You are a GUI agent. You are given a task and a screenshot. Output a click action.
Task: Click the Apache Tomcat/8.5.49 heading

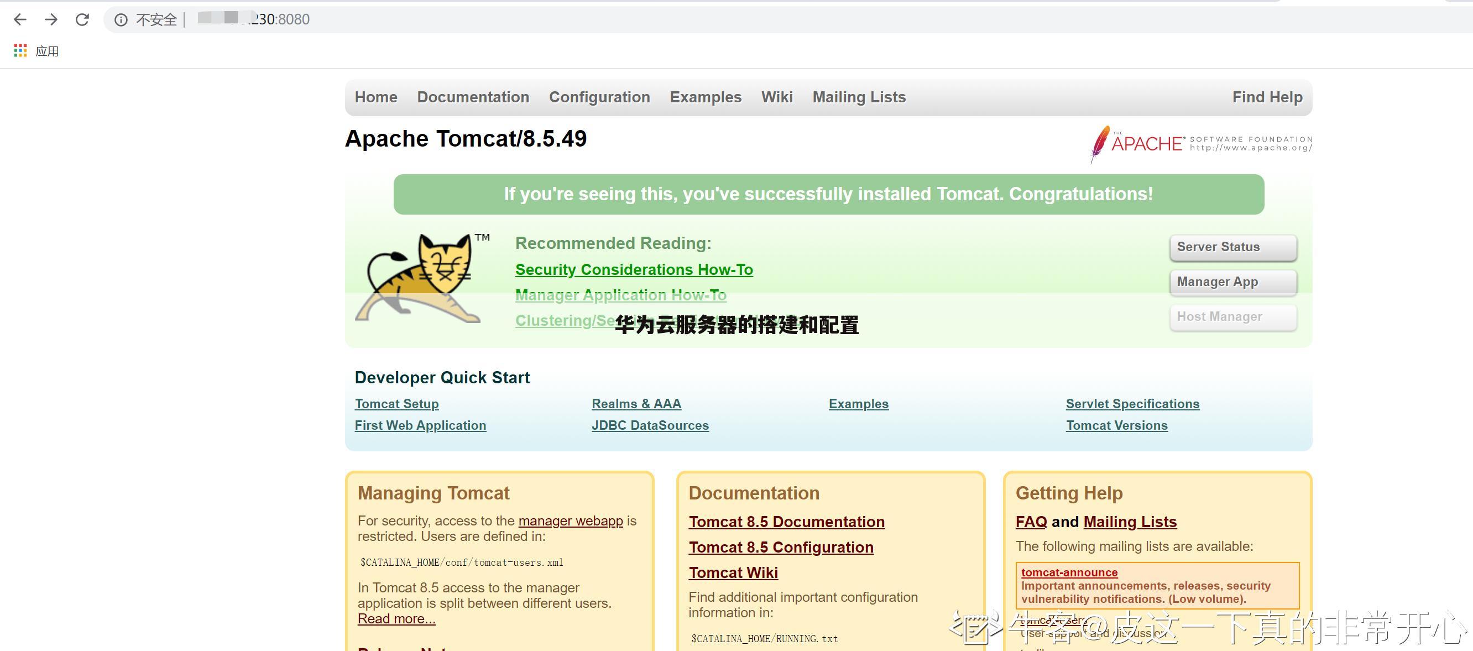466,139
